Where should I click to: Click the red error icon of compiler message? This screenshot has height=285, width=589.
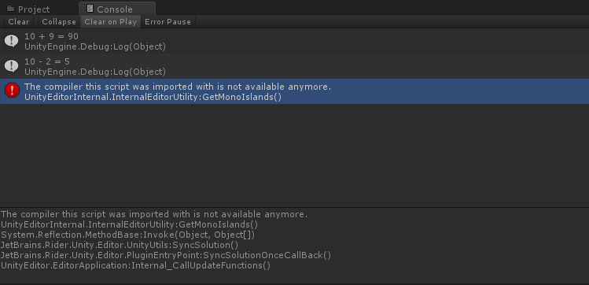[12, 91]
